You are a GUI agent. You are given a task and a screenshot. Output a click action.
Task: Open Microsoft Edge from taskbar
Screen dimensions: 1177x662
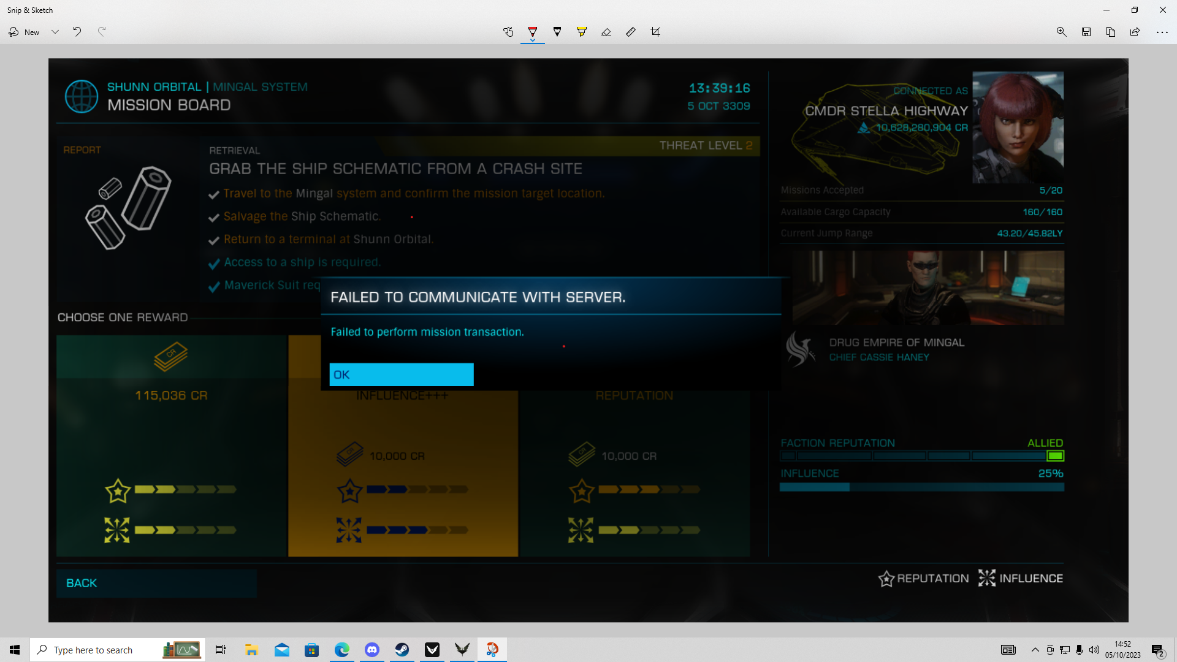(341, 650)
